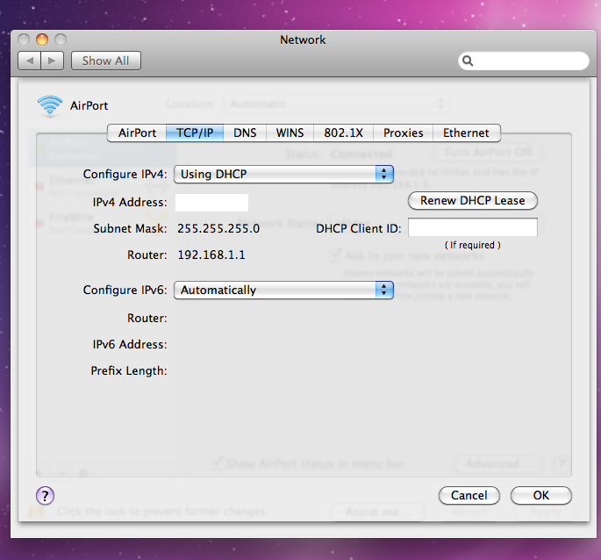Click the IPv4 Address value box

click(211, 203)
